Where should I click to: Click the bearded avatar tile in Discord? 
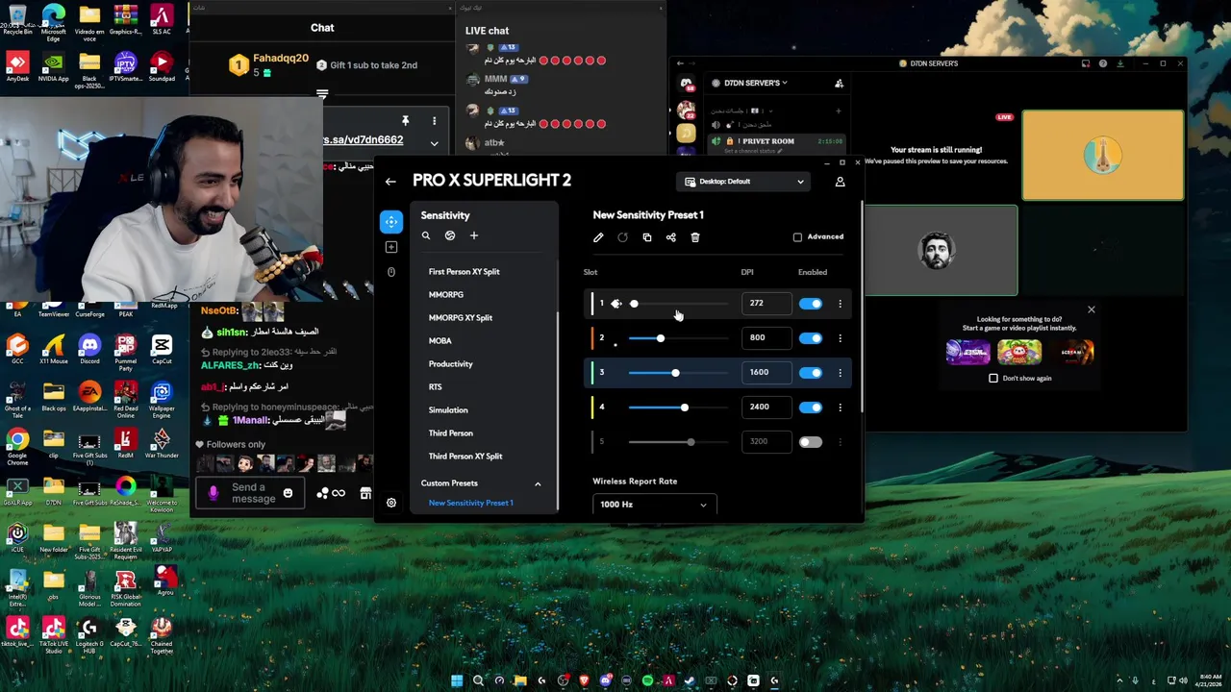tap(940, 251)
